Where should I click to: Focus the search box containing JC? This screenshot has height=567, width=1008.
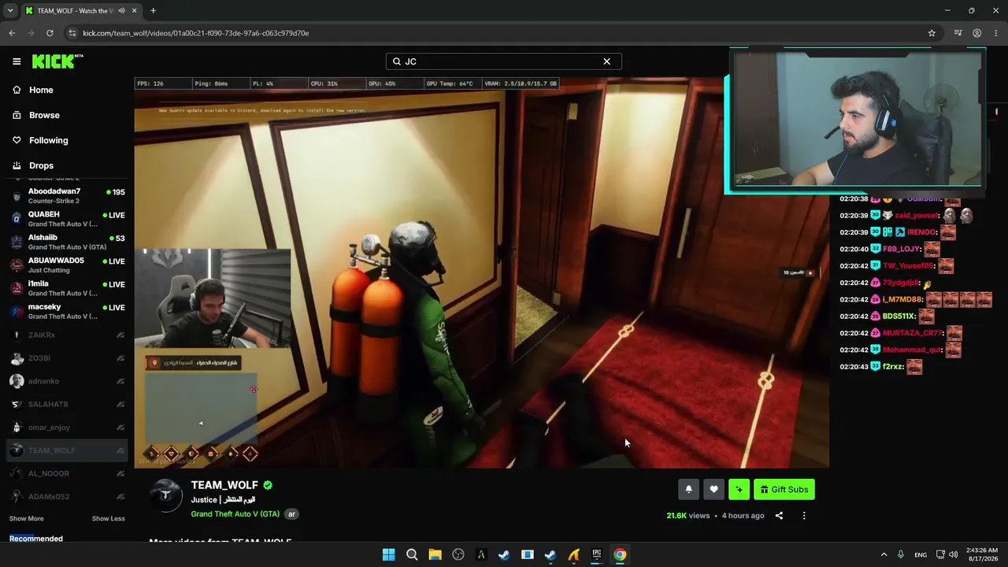pyautogui.click(x=504, y=61)
